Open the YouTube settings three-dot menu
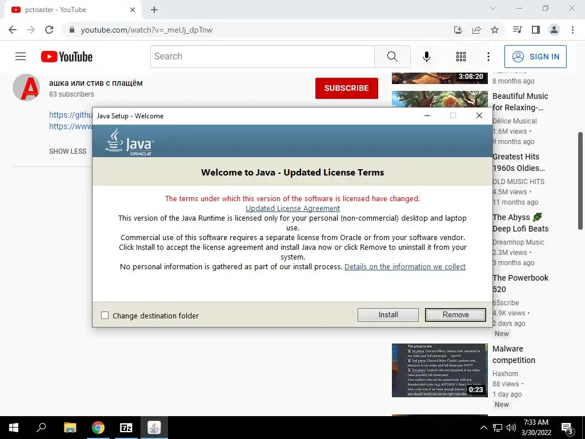The image size is (585, 439). coord(488,57)
